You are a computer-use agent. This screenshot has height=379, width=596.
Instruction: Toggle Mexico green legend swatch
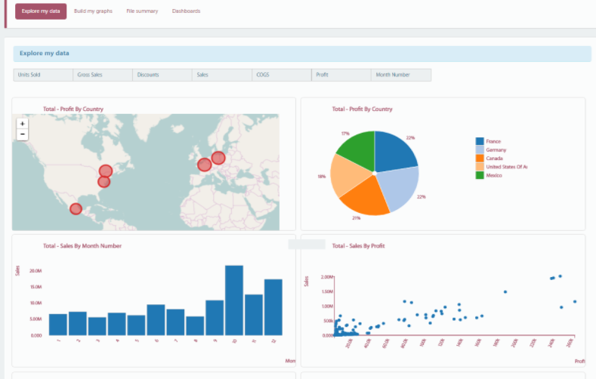[x=480, y=175]
